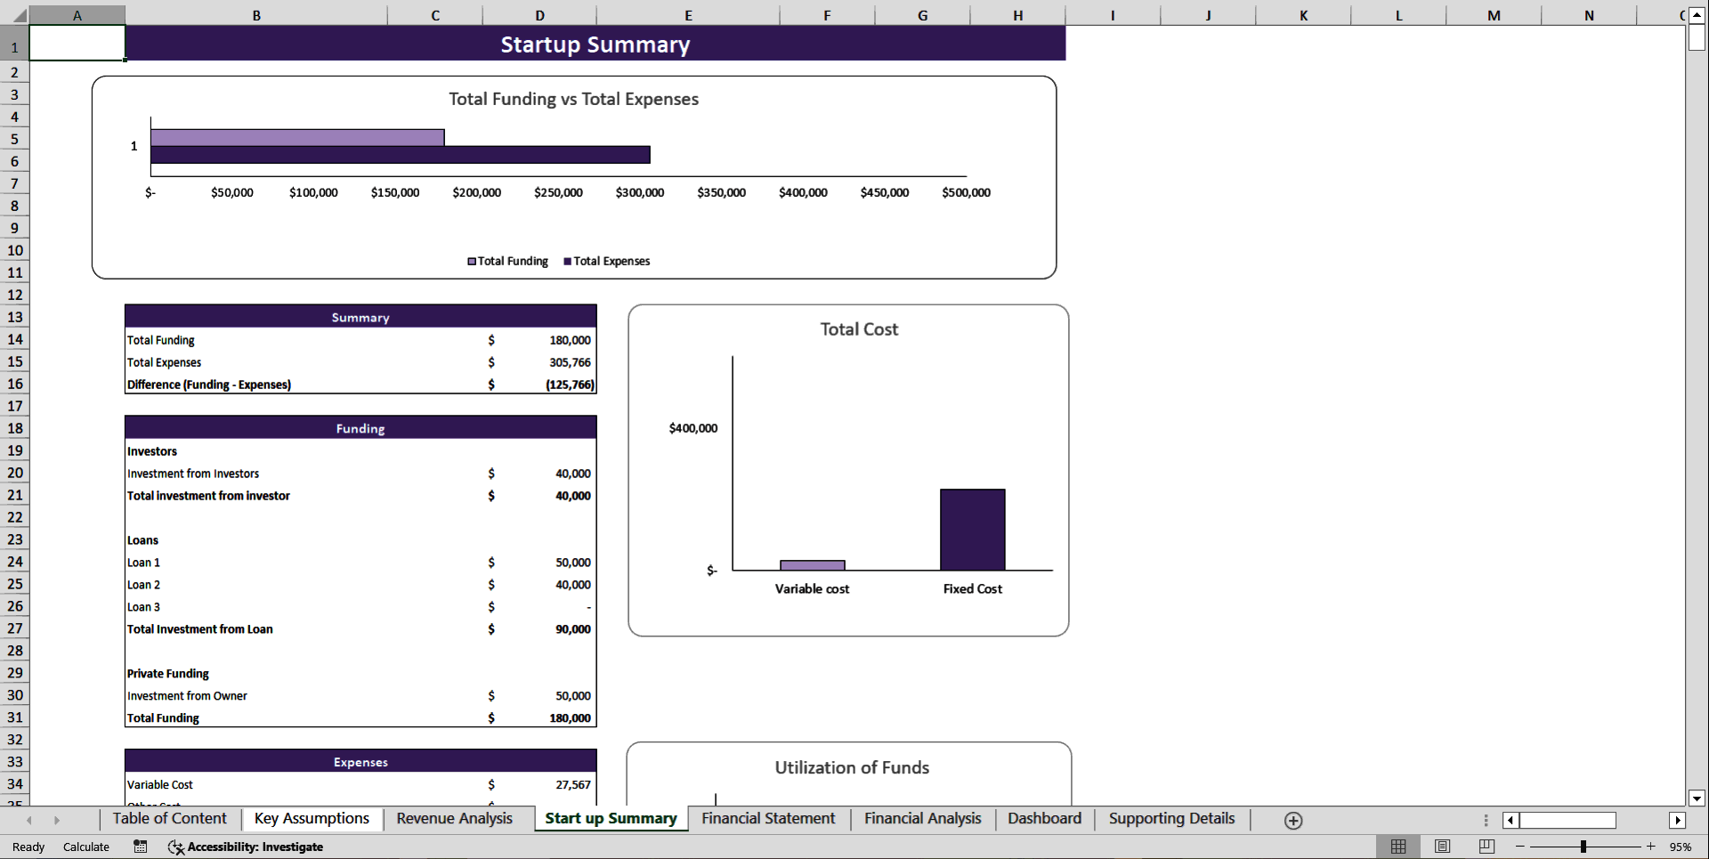
Task: Click the previous sheet navigation arrow
Action: [x=29, y=820]
